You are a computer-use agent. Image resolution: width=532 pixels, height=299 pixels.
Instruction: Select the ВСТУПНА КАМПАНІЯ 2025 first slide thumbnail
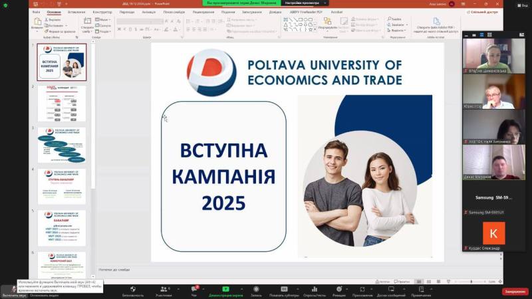61,62
